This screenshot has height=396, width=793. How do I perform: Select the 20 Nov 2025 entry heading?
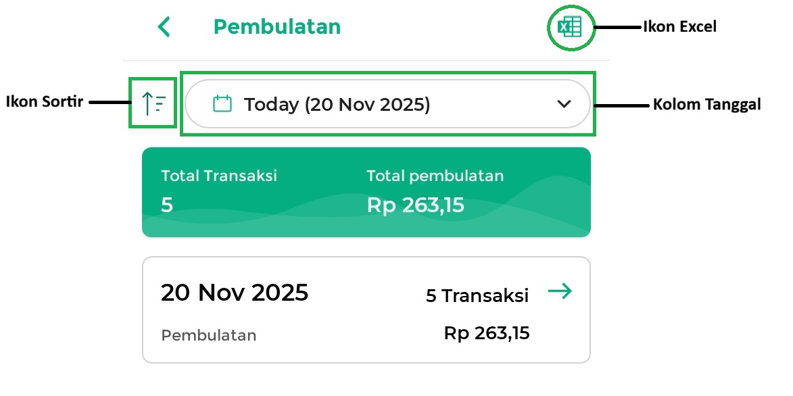coord(235,293)
